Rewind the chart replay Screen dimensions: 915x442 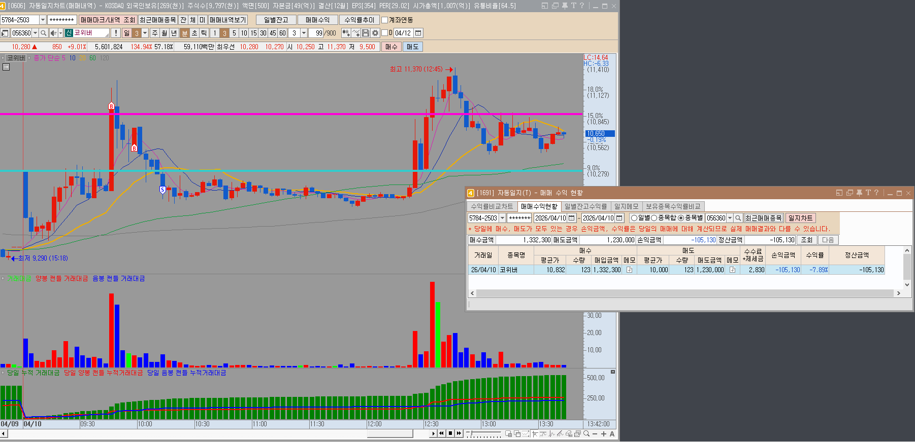(x=441, y=433)
